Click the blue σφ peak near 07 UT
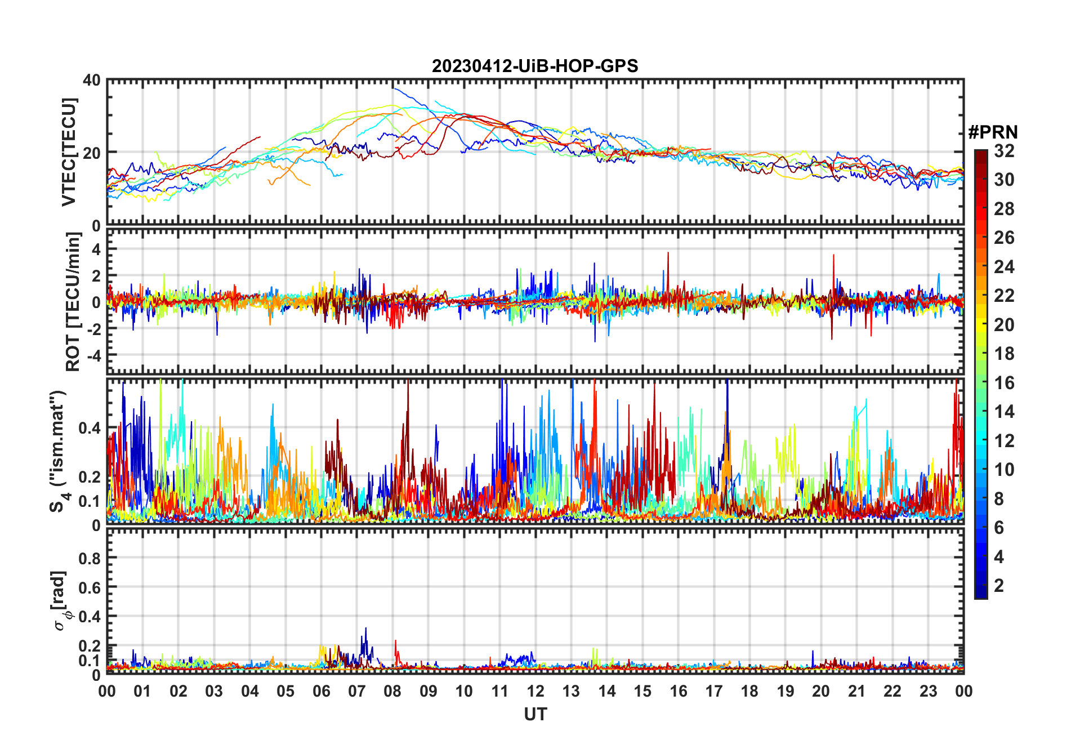 (x=365, y=629)
